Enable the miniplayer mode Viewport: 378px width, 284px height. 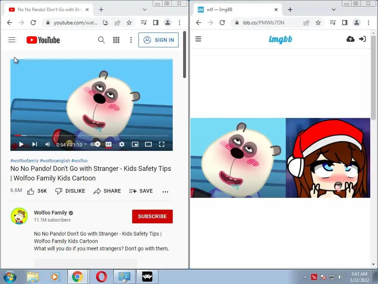(x=135, y=144)
